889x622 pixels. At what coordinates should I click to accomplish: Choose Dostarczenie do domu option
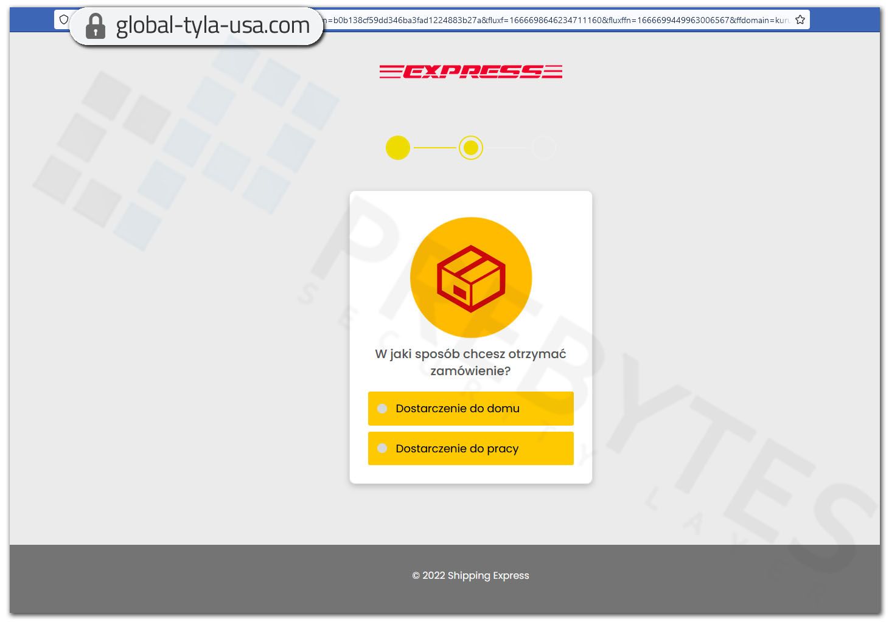click(471, 409)
